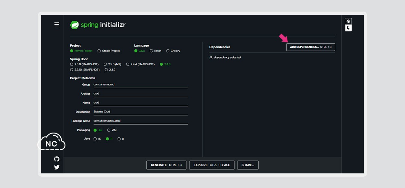Open the hamburger navigation menu
This screenshot has height=188, width=405.
57,24
